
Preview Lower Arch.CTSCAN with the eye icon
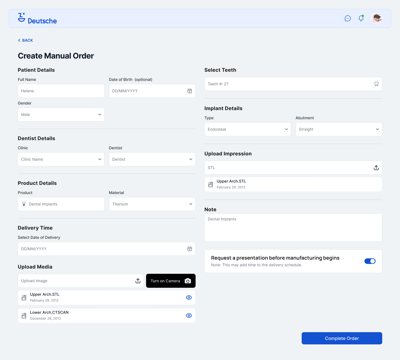click(x=189, y=316)
